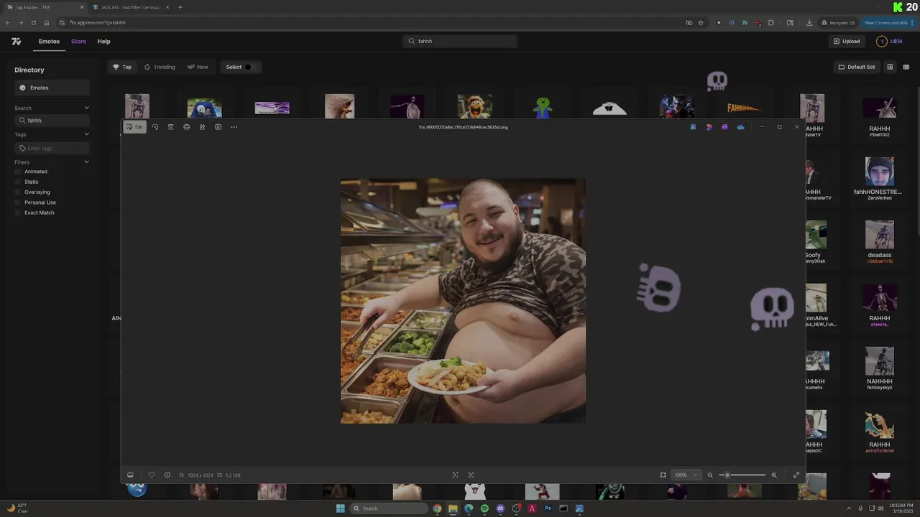Enable the Exact Match filter checkbox
This screenshot has width=920, height=517.
click(x=18, y=213)
